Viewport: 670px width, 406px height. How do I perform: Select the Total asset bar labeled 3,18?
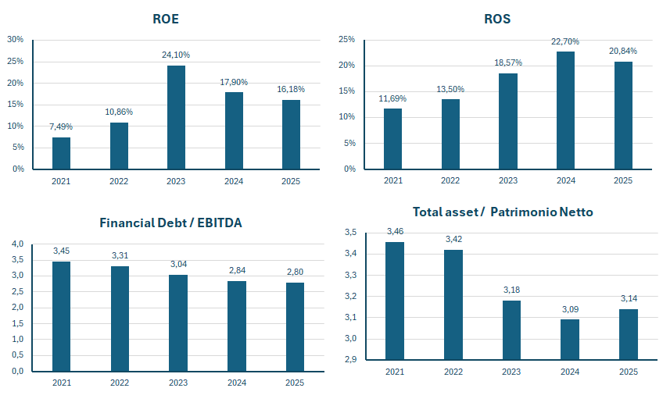511,330
